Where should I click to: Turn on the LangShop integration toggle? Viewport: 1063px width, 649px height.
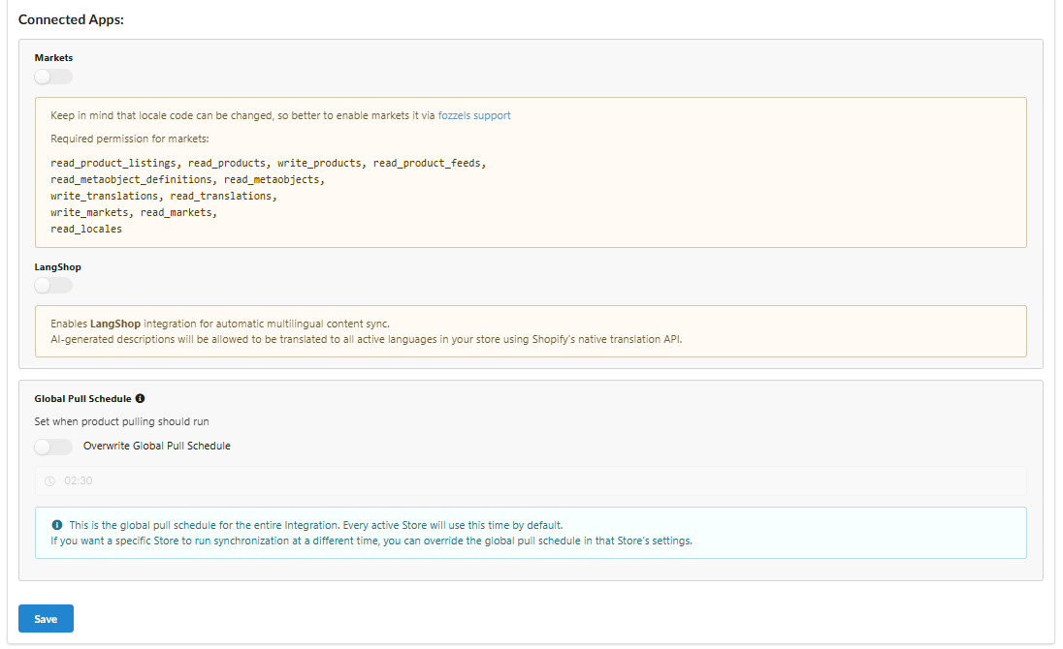pyautogui.click(x=53, y=285)
